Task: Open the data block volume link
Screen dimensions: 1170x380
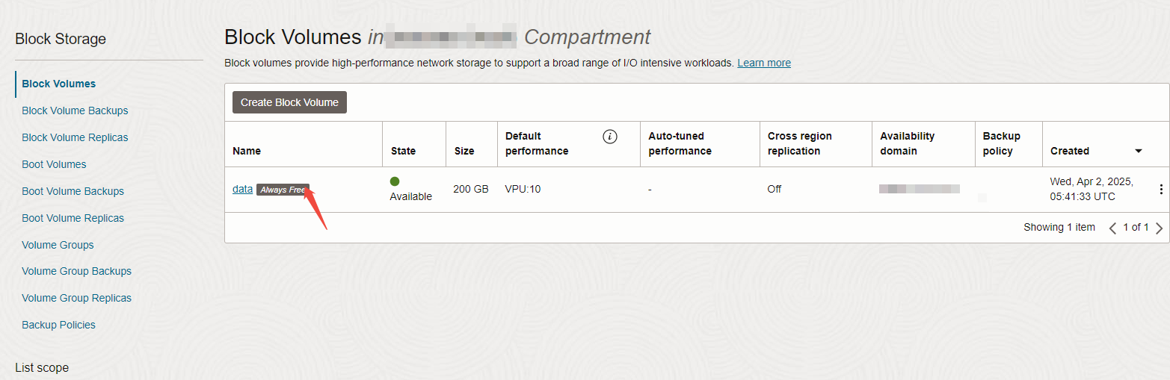Action: [242, 189]
